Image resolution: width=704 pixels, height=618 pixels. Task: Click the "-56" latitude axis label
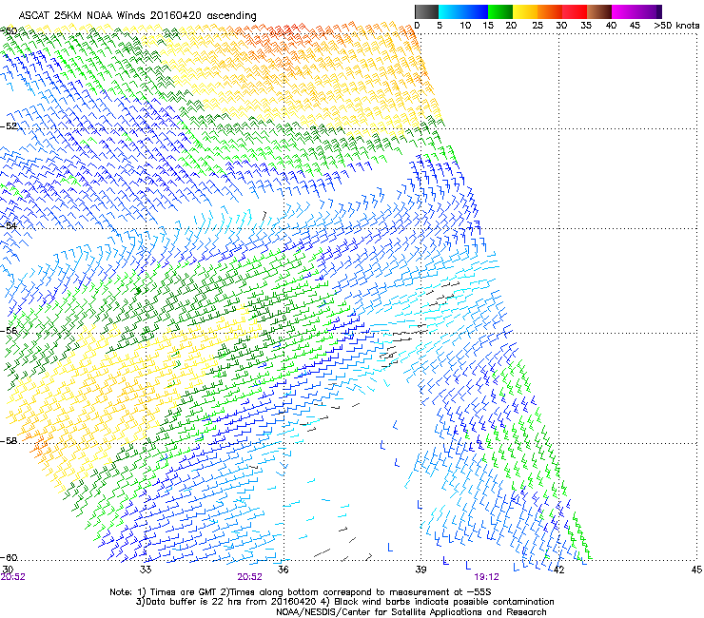point(9,331)
